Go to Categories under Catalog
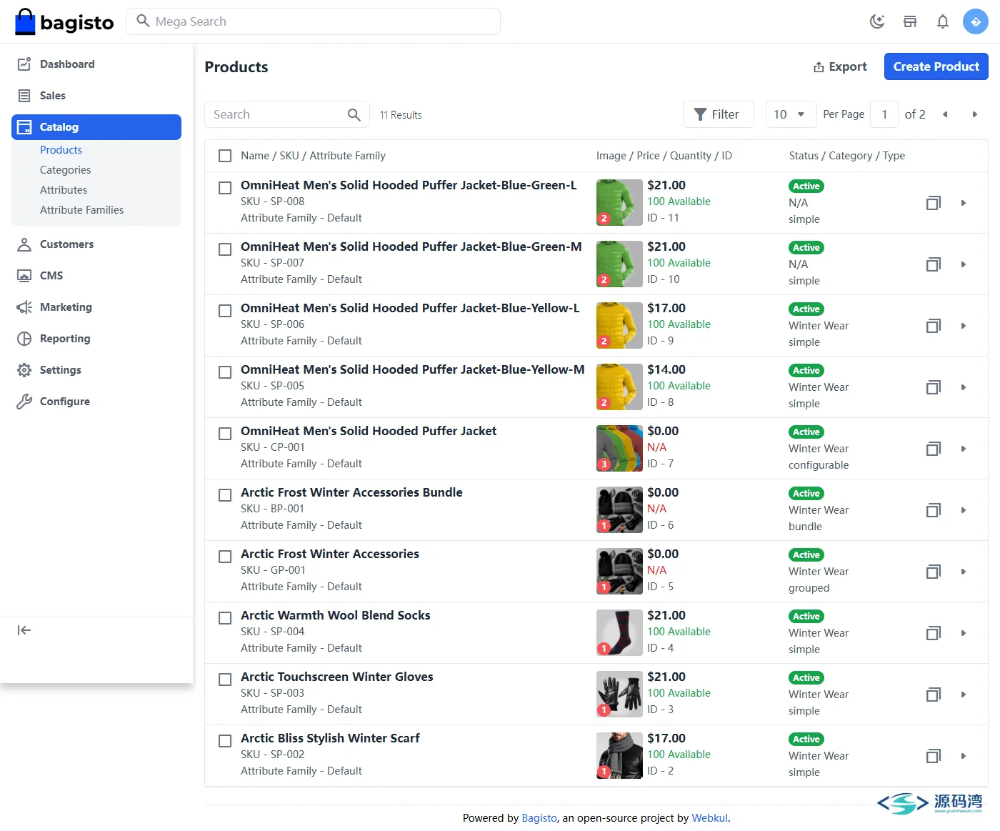Image resolution: width=1000 pixels, height=831 pixels. pos(66,170)
